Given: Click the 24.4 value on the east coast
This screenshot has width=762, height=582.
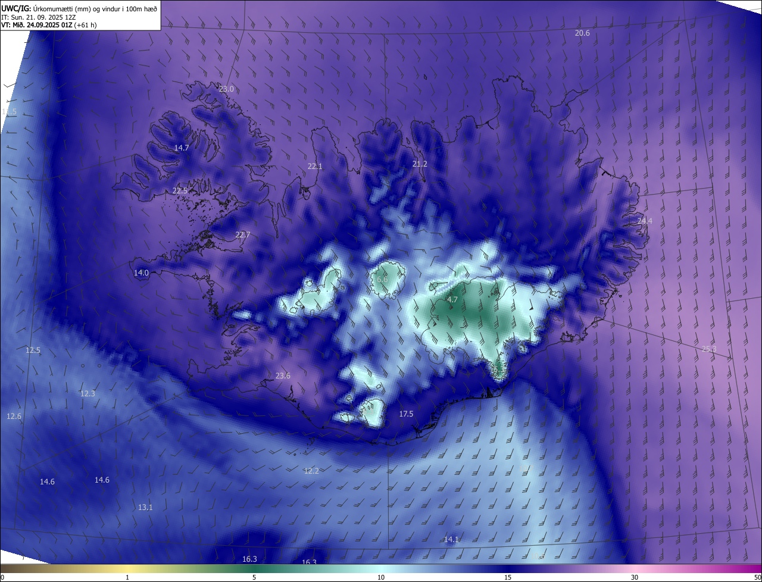Looking at the screenshot, I should (x=645, y=221).
